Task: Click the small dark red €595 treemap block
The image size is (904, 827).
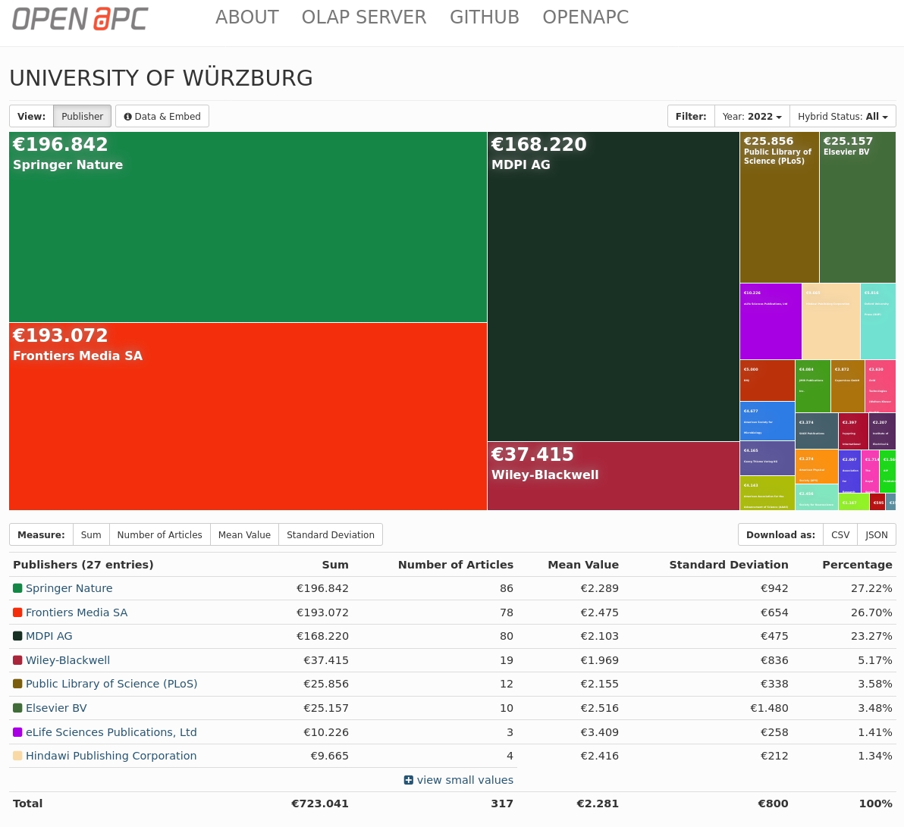Action: pos(877,502)
